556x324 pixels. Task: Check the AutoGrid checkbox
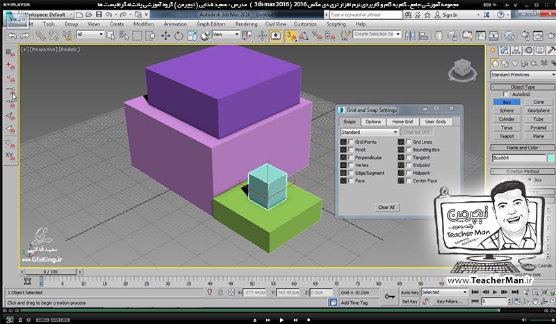click(506, 94)
